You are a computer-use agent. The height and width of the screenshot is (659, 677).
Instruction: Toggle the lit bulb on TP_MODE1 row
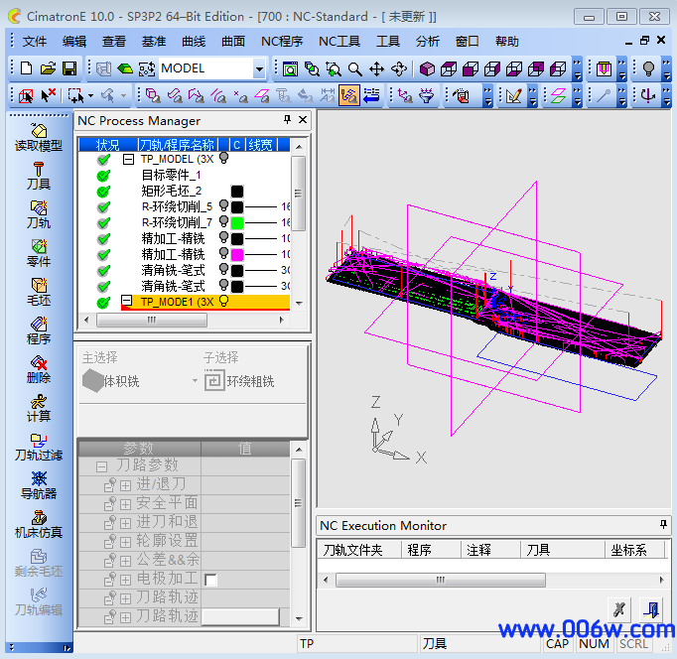pyautogui.click(x=223, y=301)
